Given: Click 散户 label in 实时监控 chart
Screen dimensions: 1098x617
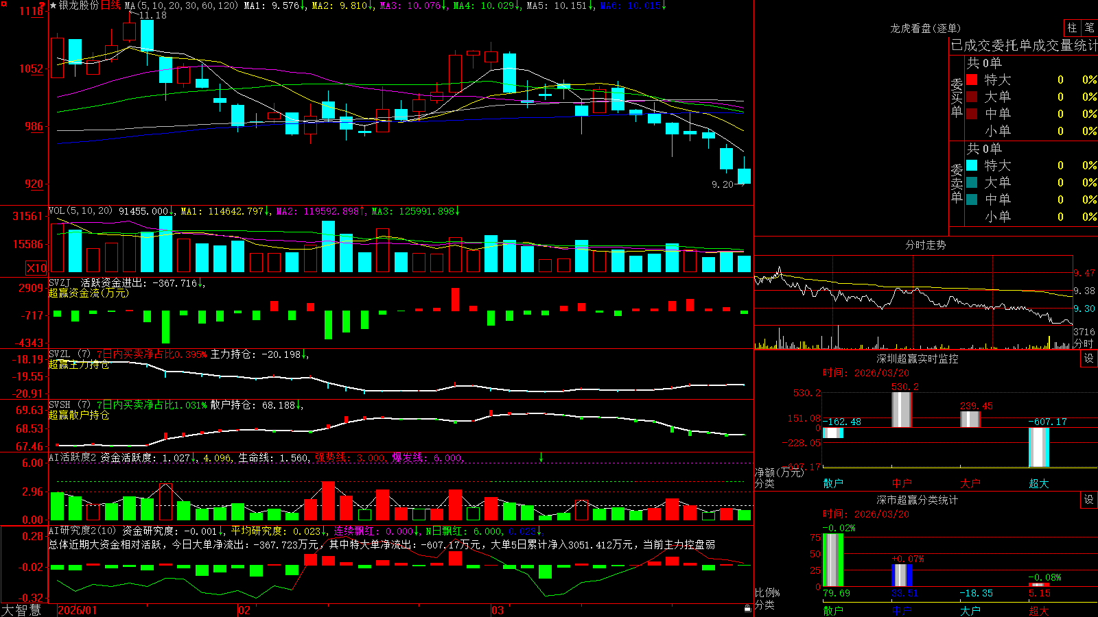Looking at the screenshot, I should tap(833, 483).
